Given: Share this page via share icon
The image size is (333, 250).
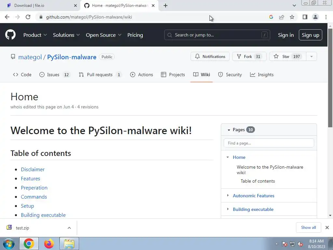Looking at the screenshot, I should (x=282, y=17).
